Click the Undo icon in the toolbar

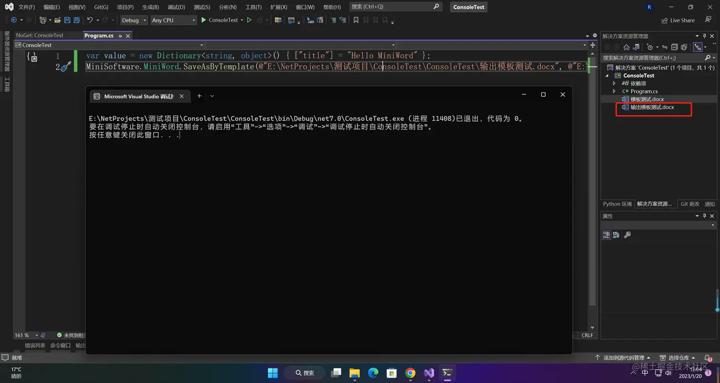[x=90, y=20]
